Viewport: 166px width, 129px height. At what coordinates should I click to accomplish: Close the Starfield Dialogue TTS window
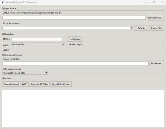[162, 2]
